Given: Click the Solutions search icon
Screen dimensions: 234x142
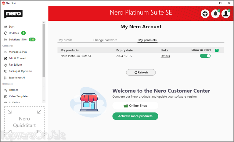Looking at the screenshot, I should (6, 40).
